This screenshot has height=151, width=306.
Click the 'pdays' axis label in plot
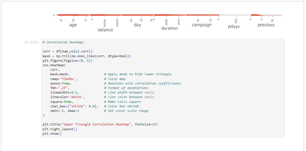tap(234, 27)
